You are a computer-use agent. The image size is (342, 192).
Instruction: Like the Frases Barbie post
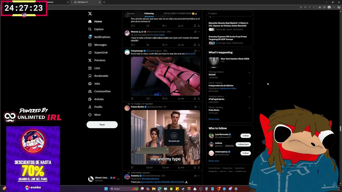pyautogui.click(x=164, y=167)
